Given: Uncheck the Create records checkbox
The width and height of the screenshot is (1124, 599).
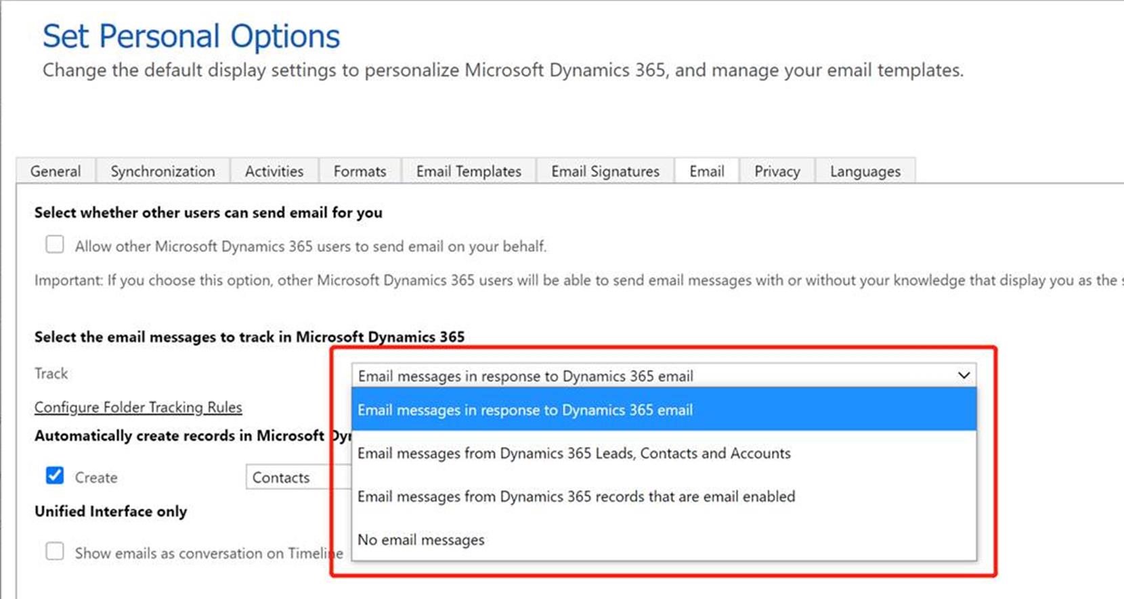Looking at the screenshot, I should point(55,475).
